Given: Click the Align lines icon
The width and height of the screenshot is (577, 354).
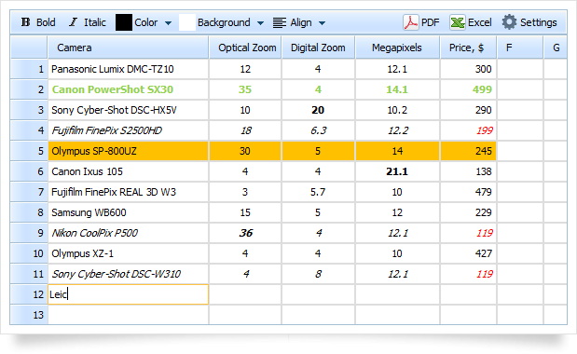Looking at the screenshot, I should [280, 22].
